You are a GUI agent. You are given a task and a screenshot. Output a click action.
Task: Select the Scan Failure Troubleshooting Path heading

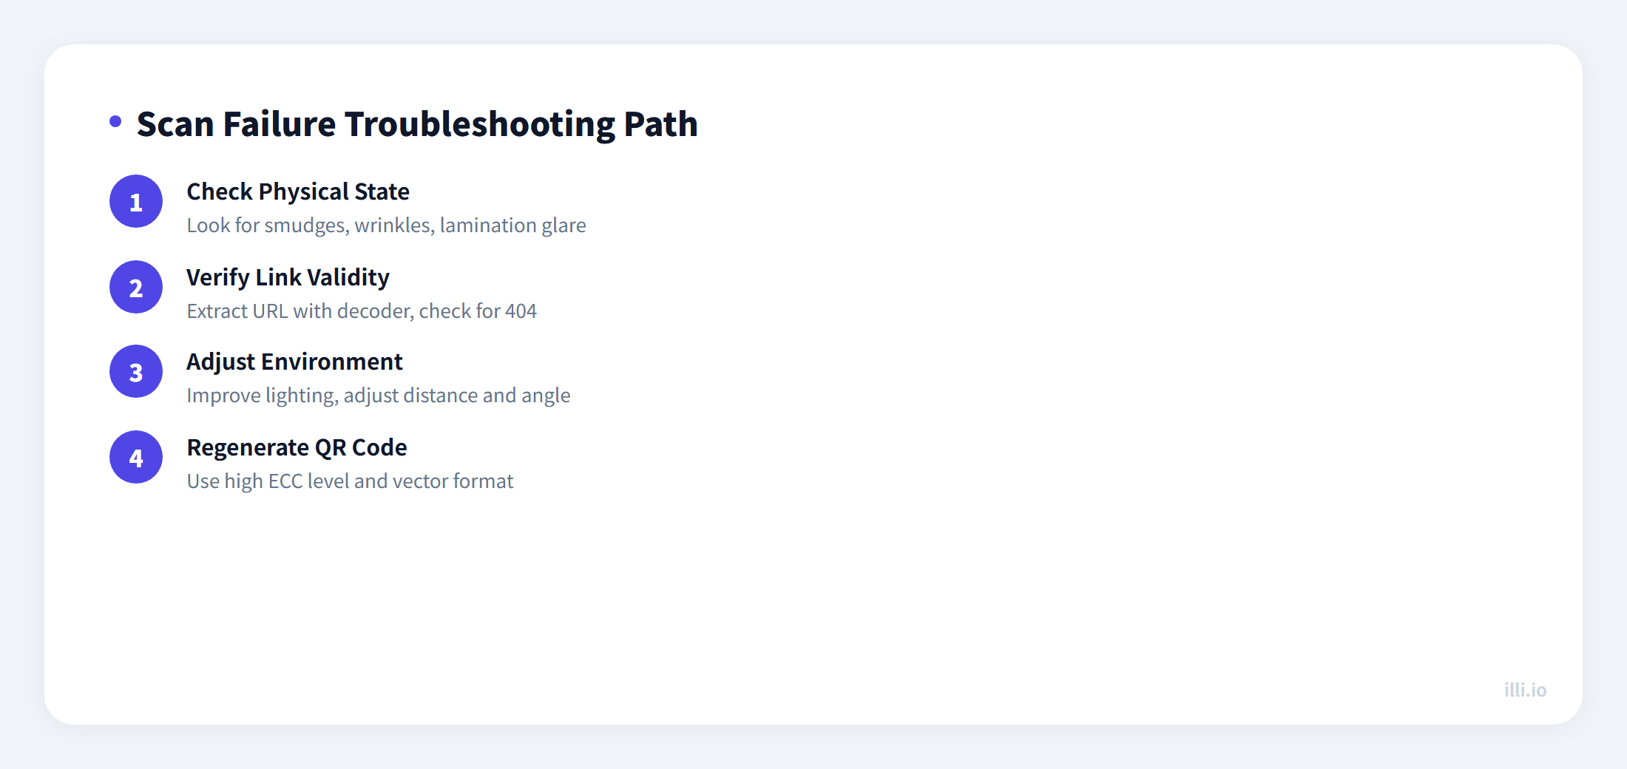[417, 124]
